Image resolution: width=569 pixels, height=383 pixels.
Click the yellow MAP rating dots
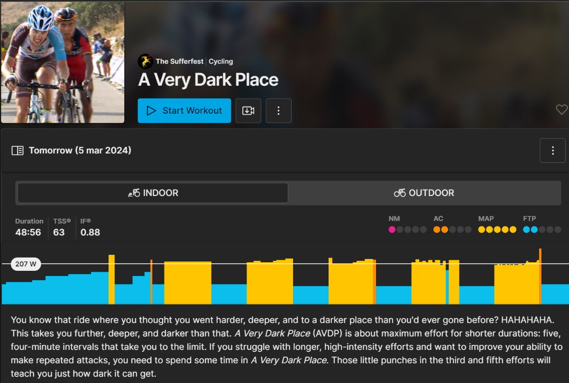(x=497, y=230)
